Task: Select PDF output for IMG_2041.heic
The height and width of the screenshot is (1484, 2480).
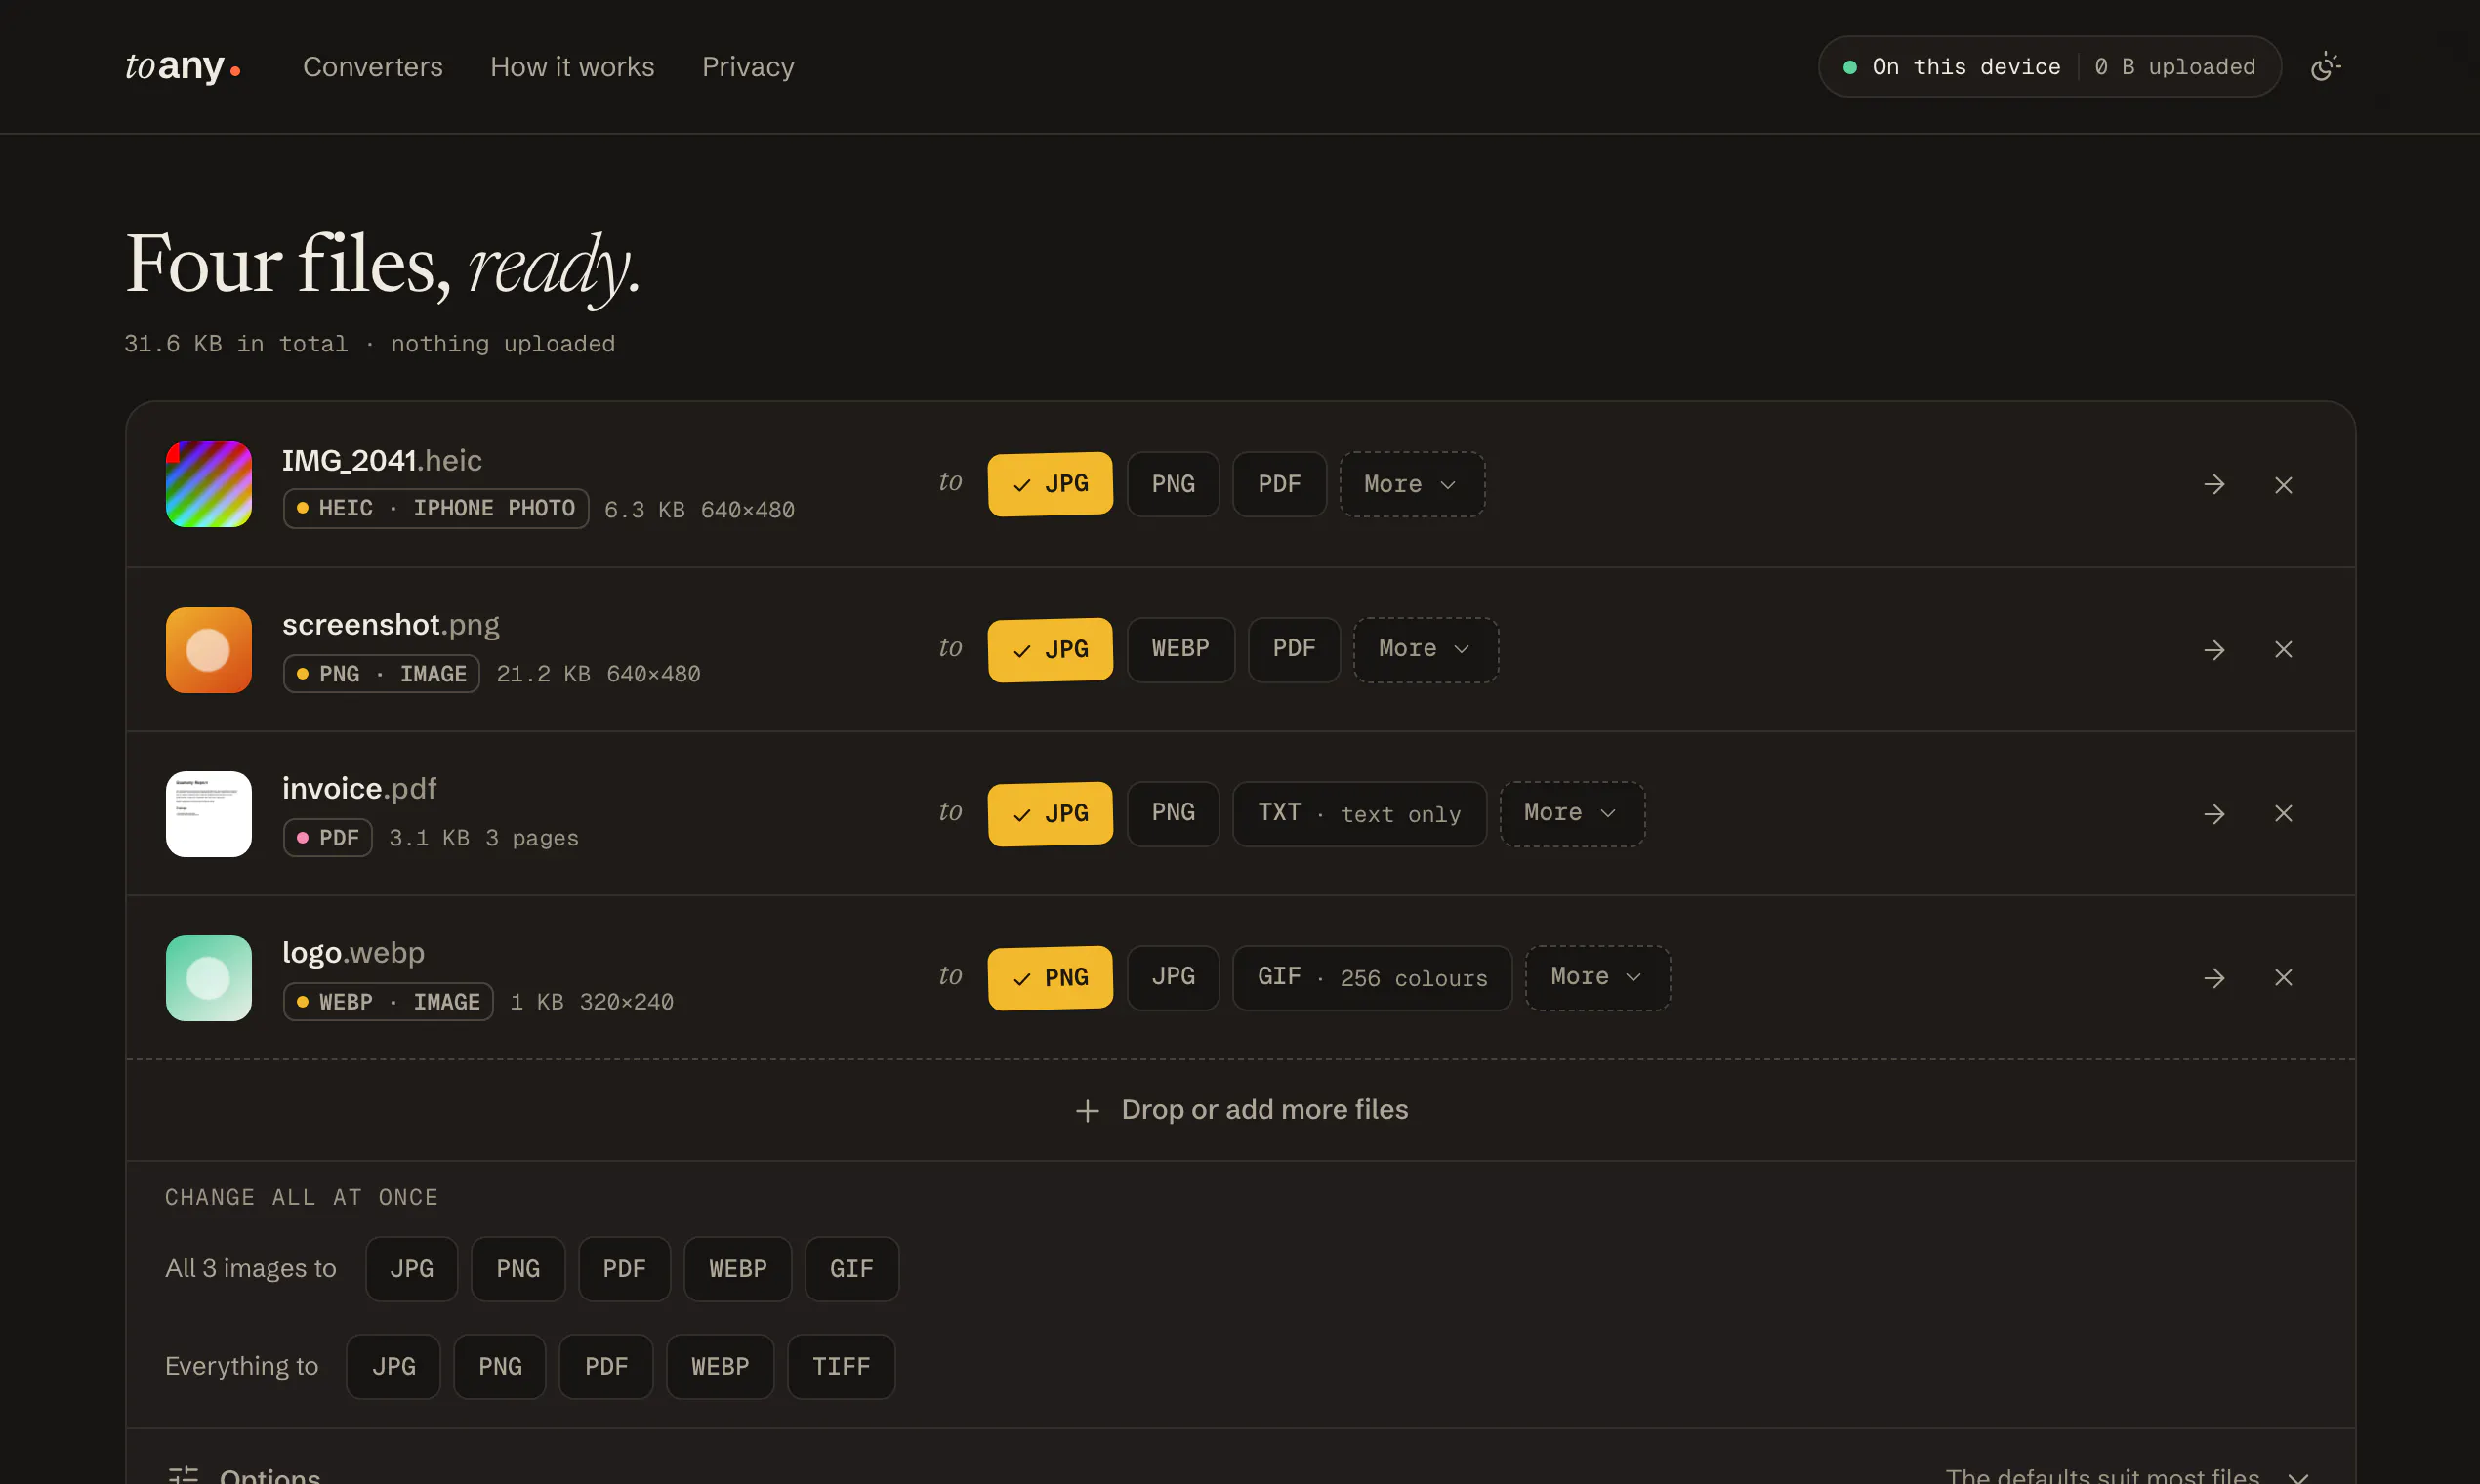Action: [x=1279, y=484]
